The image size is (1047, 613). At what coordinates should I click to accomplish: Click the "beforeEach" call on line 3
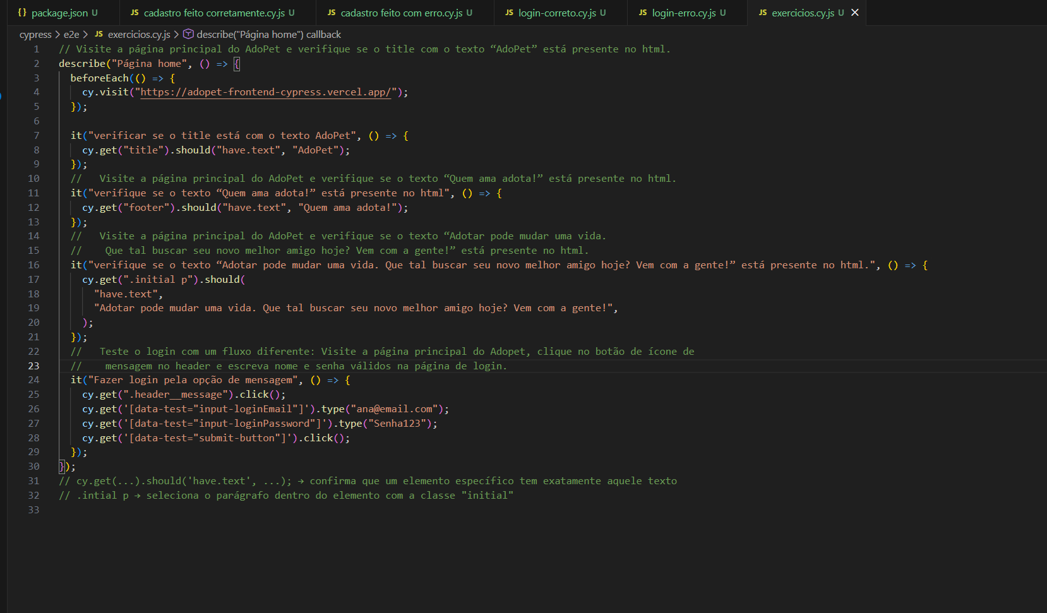click(100, 78)
